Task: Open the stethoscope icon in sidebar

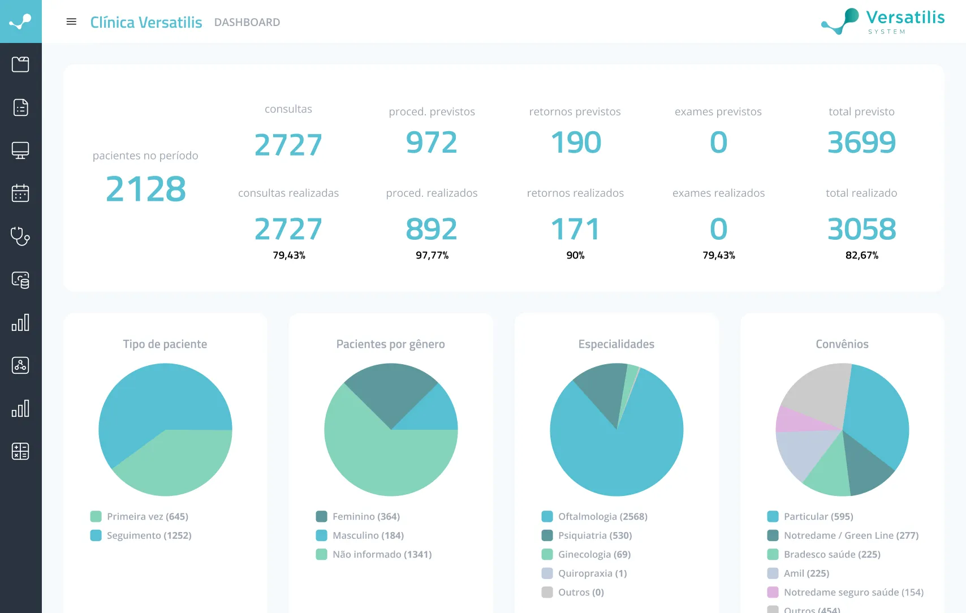Action: click(x=20, y=236)
